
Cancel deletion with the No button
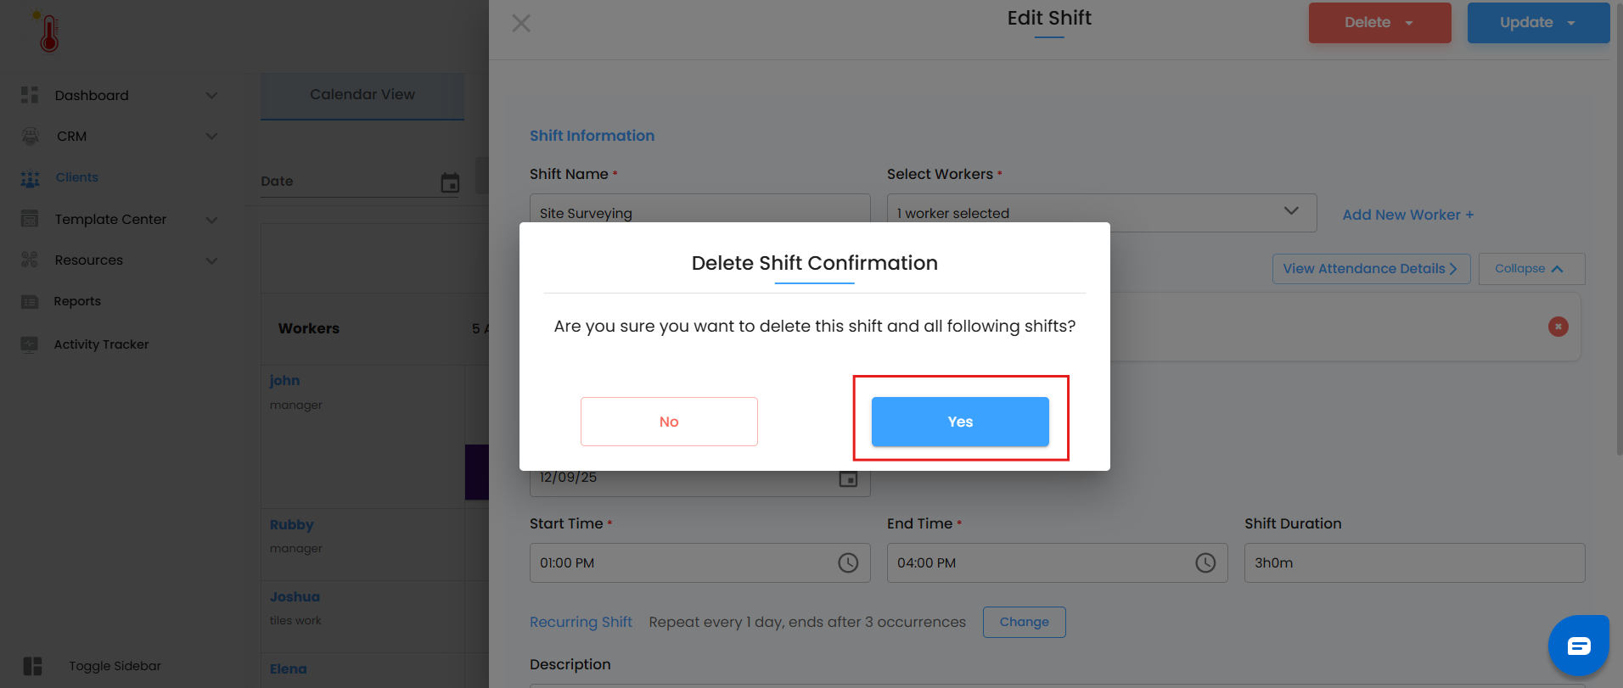click(x=669, y=422)
